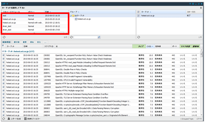Sort by the グループ column header
This screenshot has width=205, height=123.
click(102, 12)
